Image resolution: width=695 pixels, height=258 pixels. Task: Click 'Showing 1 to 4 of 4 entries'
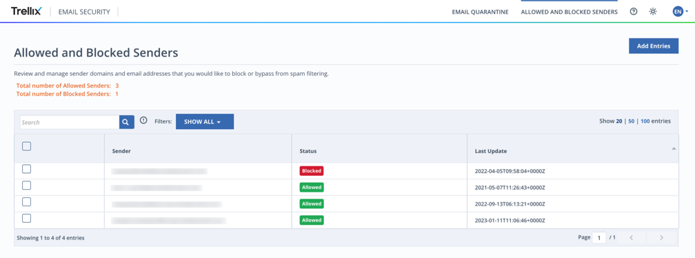50,238
